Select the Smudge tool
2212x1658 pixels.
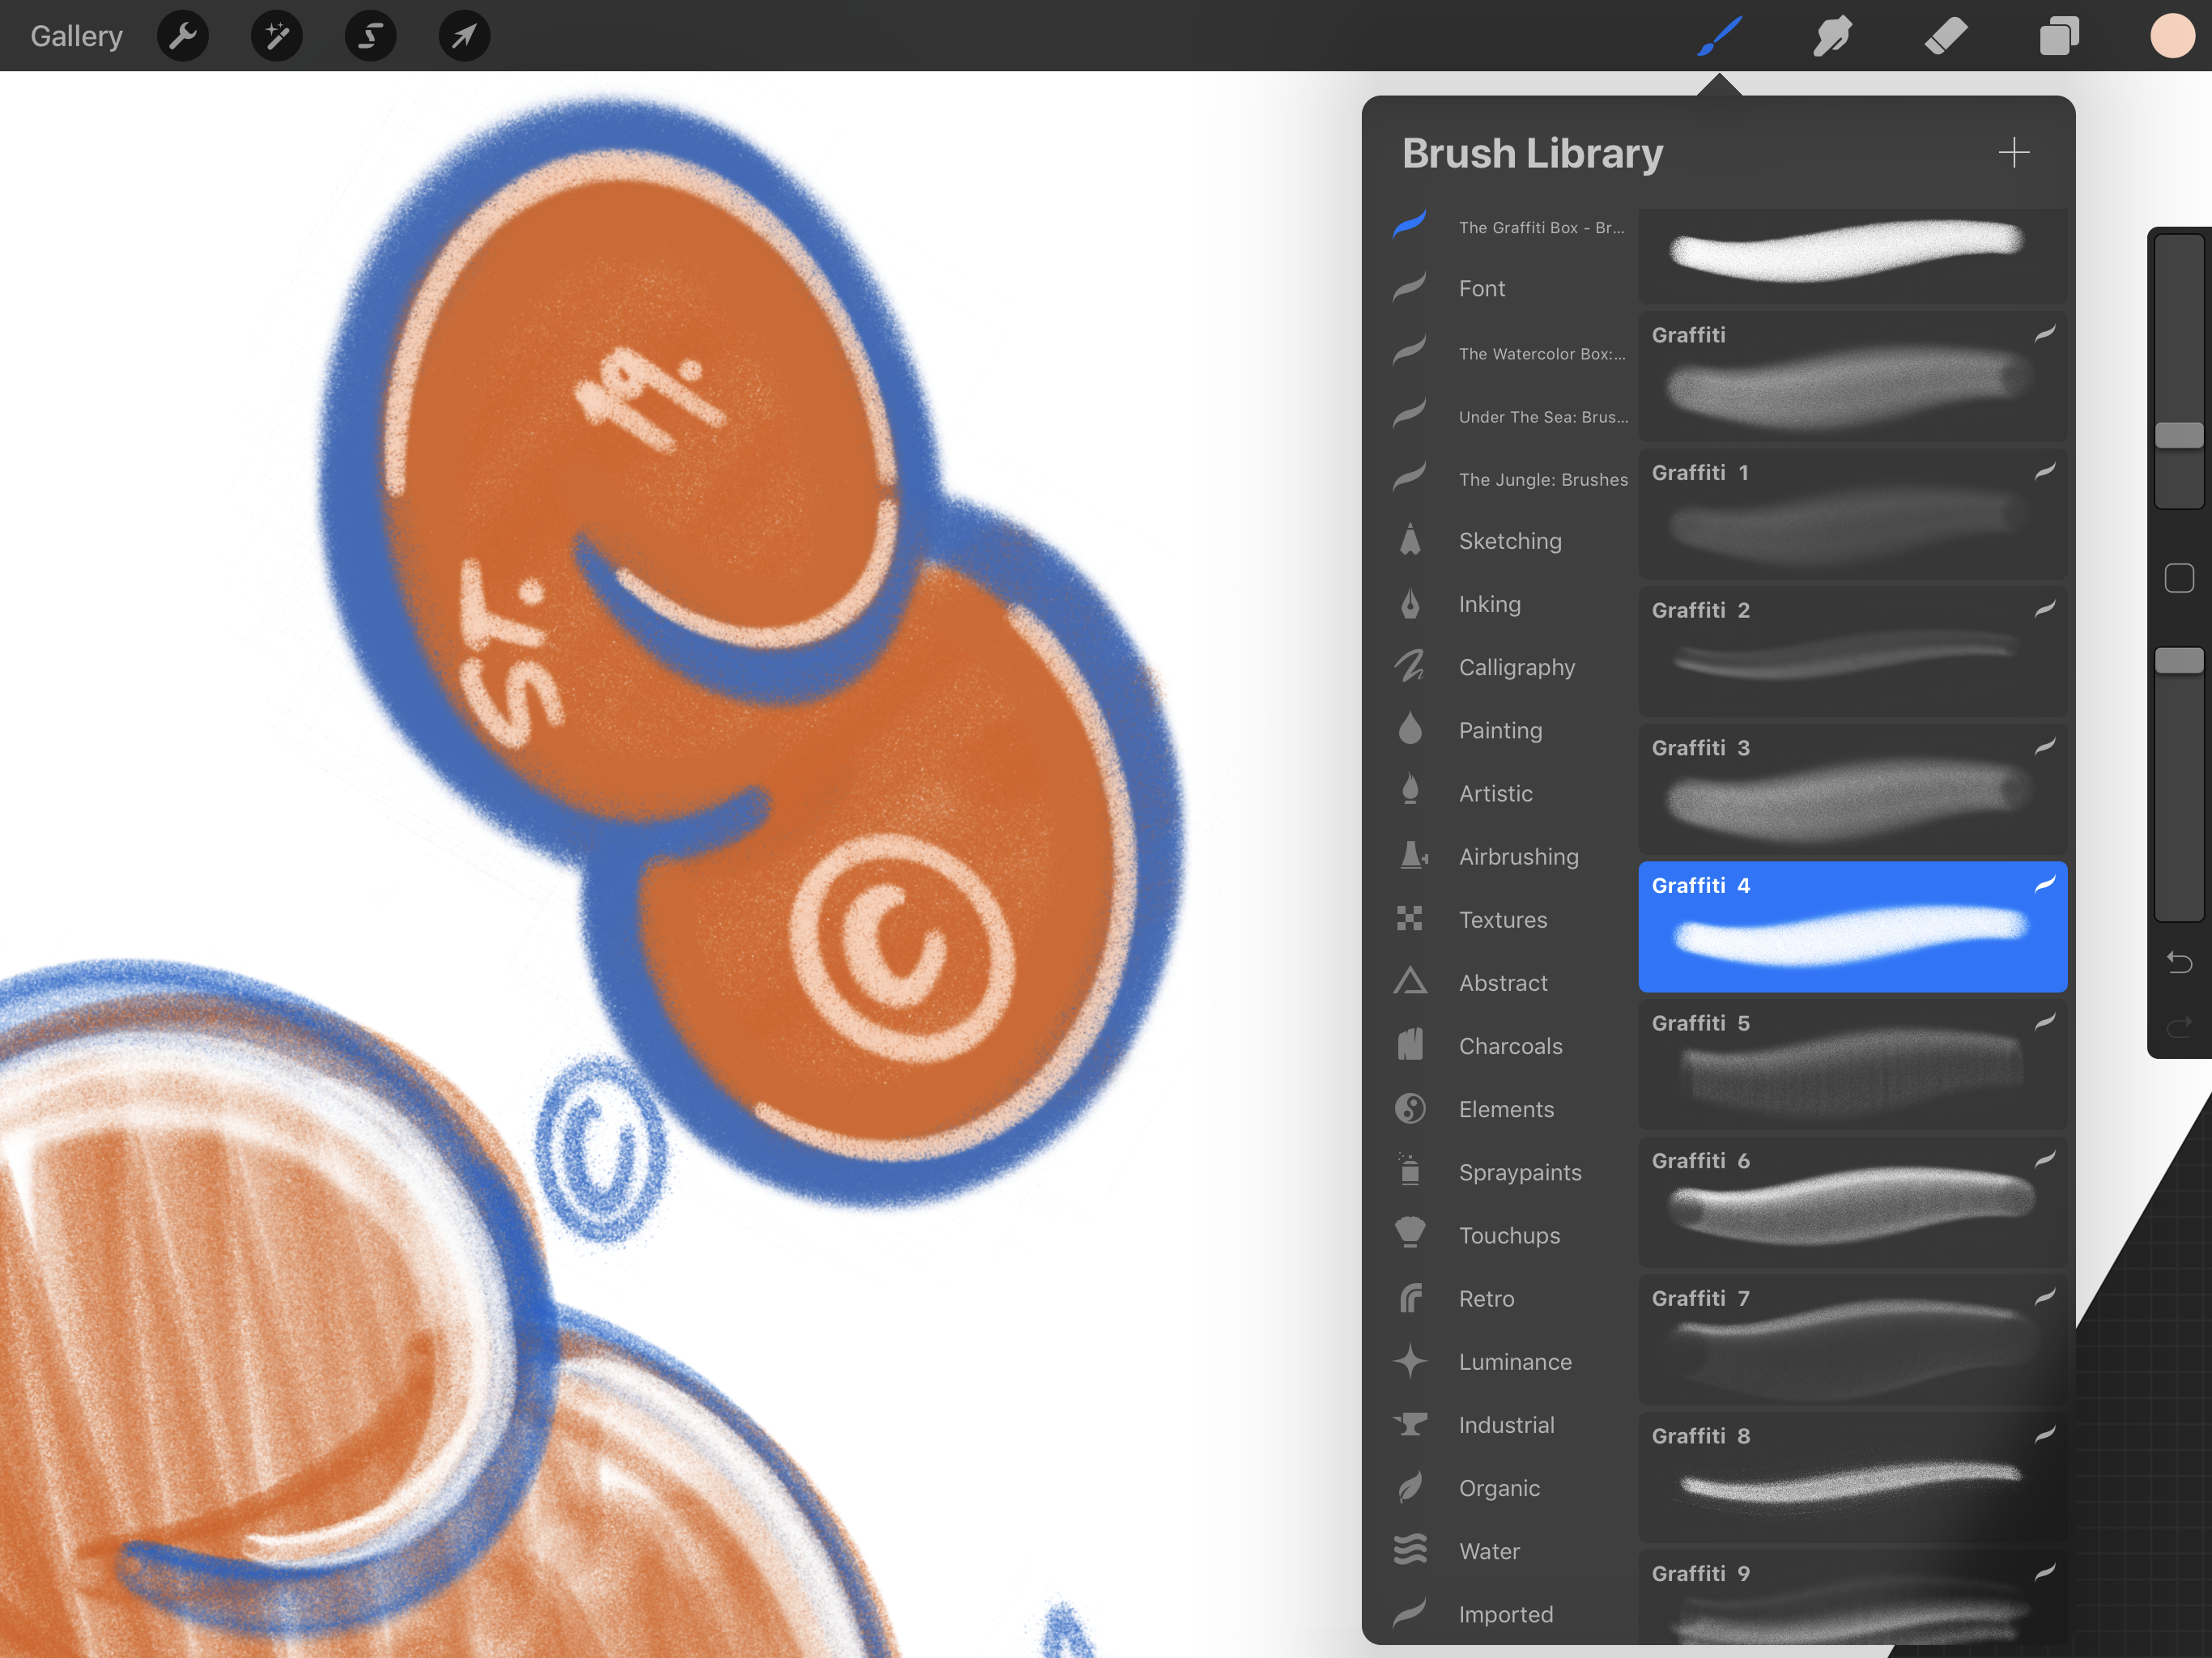pos(1832,37)
